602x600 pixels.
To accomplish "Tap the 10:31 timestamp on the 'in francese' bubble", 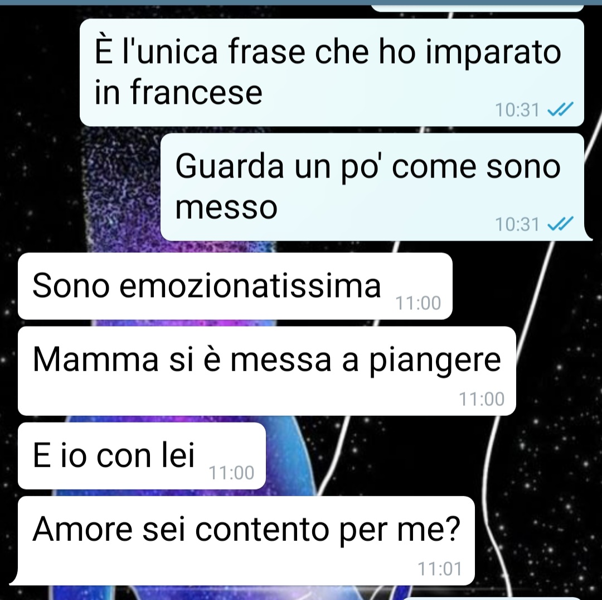I will [x=517, y=110].
